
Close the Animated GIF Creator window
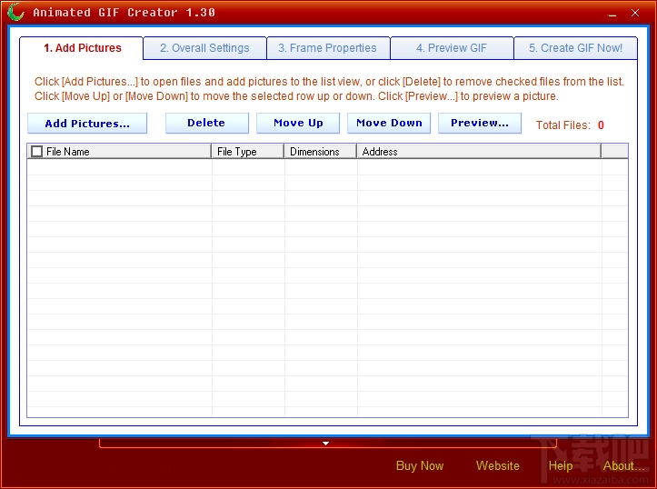click(635, 13)
